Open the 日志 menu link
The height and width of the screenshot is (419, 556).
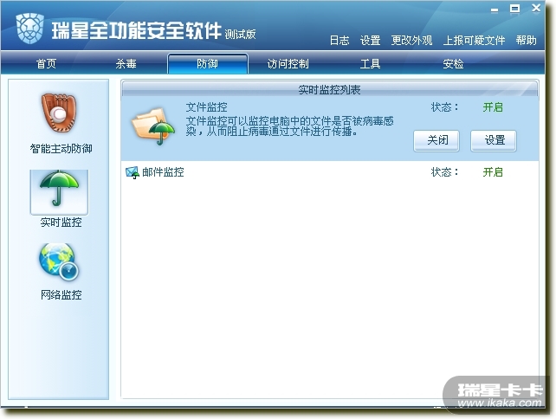coord(339,41)
